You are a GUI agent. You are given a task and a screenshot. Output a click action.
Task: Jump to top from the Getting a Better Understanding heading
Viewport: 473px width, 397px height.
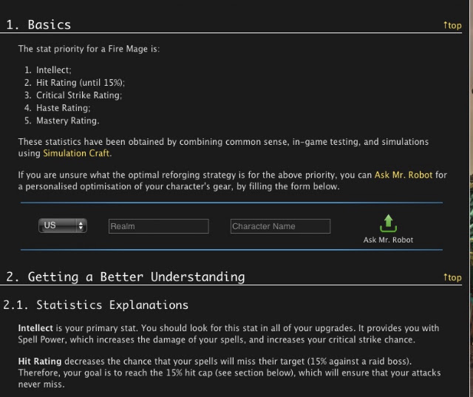[x=452, y=277]
